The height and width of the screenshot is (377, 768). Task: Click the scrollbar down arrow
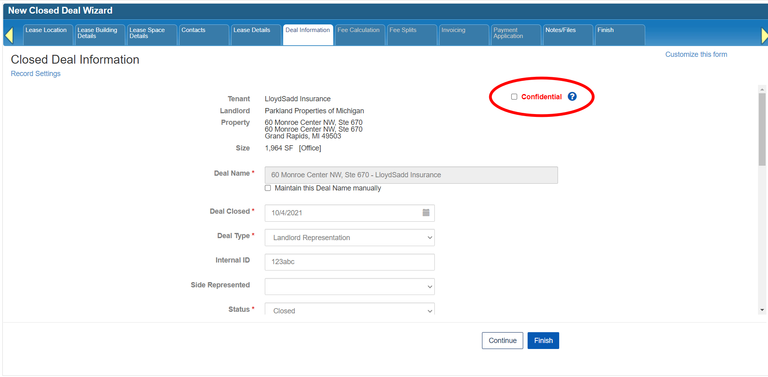click(762, 310)
